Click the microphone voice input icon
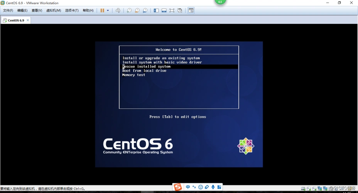The height and width of the screenshot is (193, 358). [x=213, y=187]
